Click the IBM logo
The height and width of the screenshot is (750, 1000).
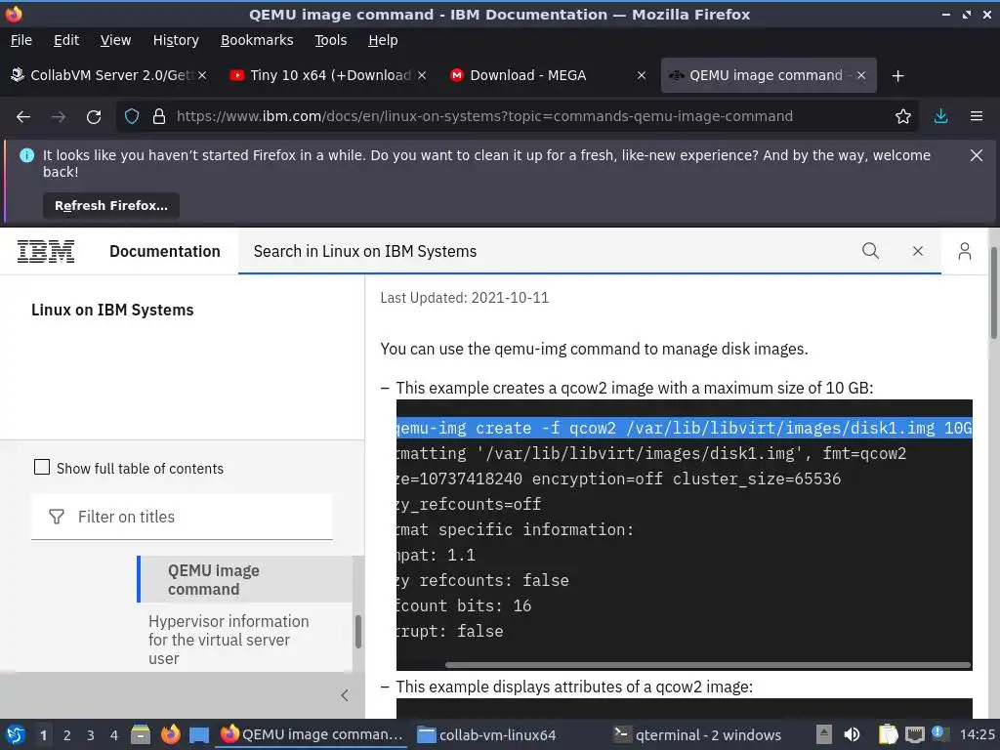tap(45, 251)
